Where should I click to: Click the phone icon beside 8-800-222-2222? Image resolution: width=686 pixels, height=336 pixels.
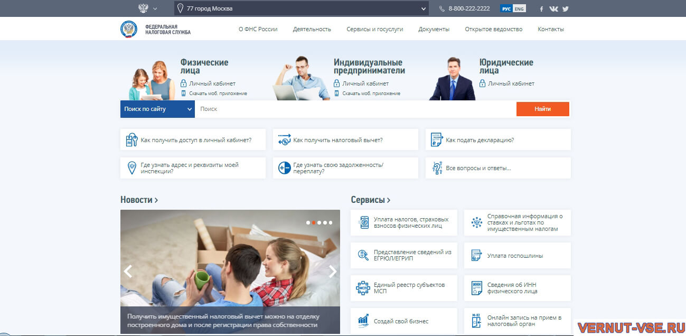442,9
